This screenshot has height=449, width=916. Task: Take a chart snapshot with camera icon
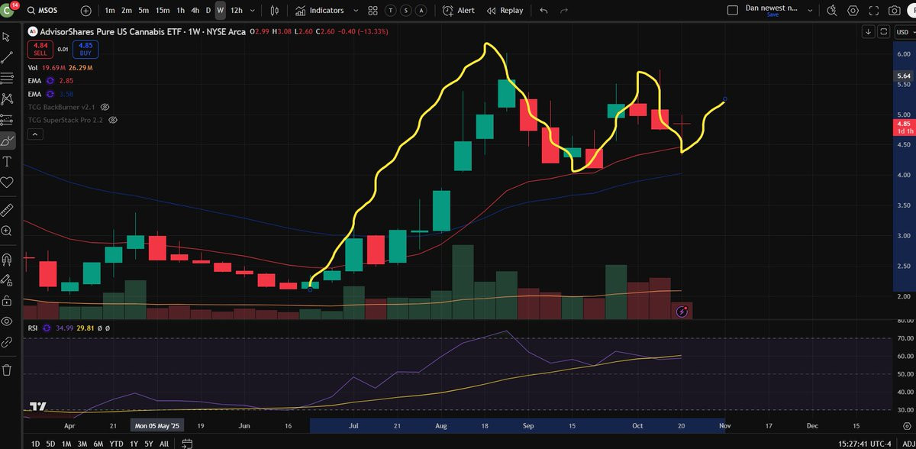click(x=895, y=11)
